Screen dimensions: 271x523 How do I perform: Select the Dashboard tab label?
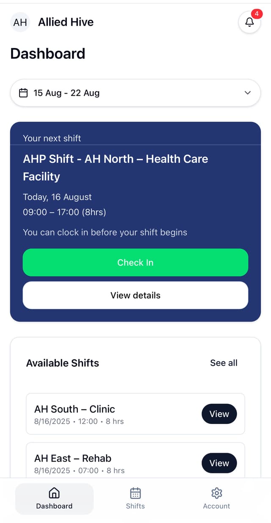click(54, 506)
